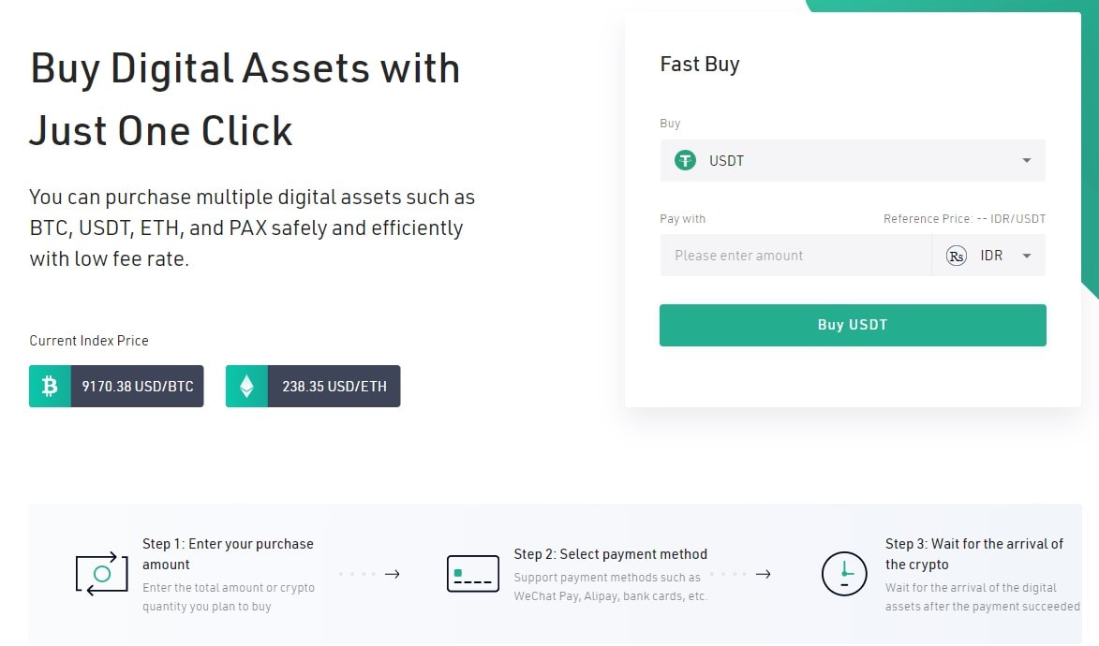1099x646 pixels.
Task: Click the Ethereum diamond icon
Action: (x=246, y=386)
